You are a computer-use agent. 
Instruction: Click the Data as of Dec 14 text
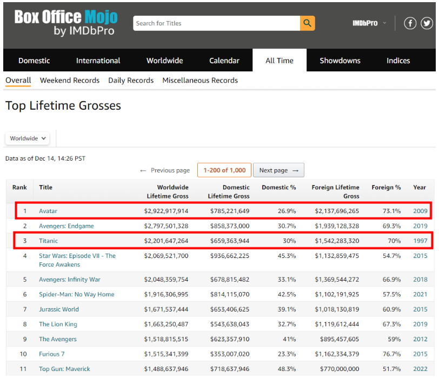point(45,158)
